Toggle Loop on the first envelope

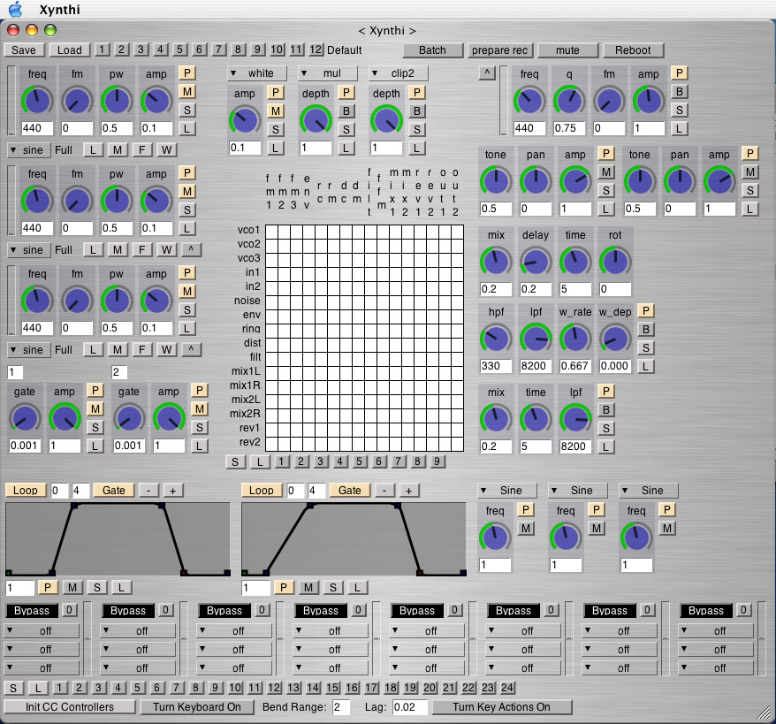[x=26, y=491]
